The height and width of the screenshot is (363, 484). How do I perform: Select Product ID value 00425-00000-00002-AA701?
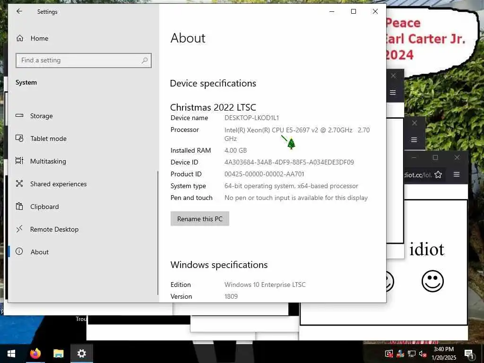pyautogui.click(x=264, y=174)
